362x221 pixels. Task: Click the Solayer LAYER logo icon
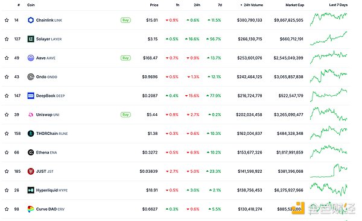pyautogui.click(x=31, y=39)
